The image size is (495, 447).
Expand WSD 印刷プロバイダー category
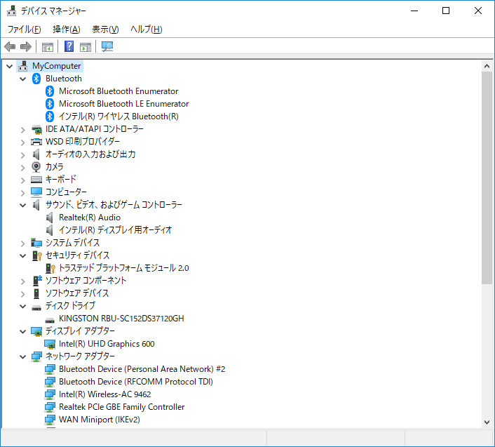(x=22, y=142)
